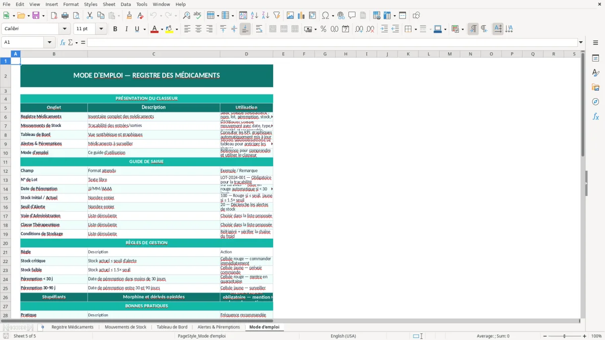The height and width of the screenshot is (340, 605).
Task: Insert hyperlink icon
Action: point(341,16)
